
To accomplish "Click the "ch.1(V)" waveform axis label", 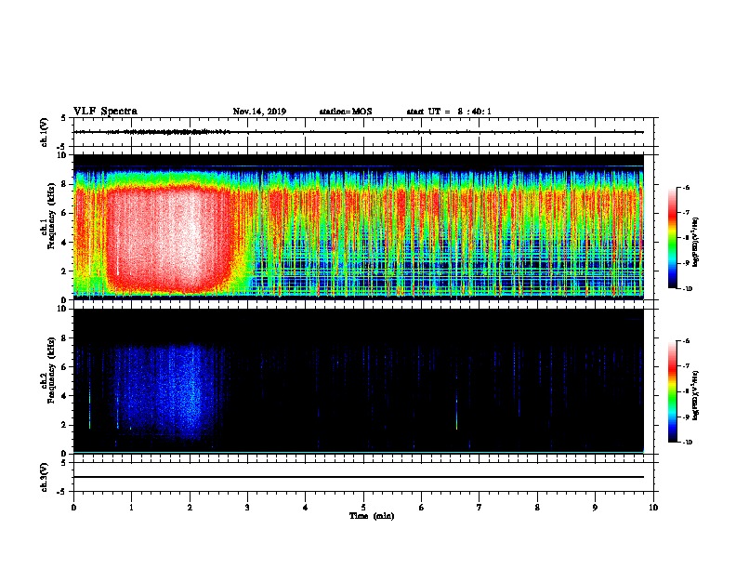I will [x=45, y=132].
